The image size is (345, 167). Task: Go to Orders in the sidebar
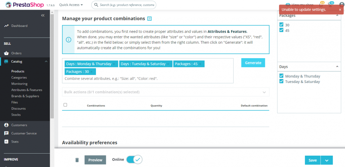point(16,53)
